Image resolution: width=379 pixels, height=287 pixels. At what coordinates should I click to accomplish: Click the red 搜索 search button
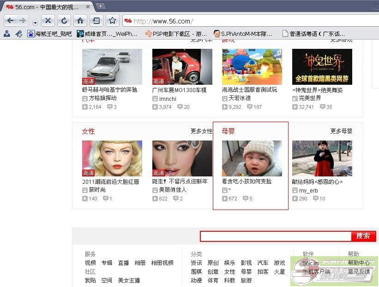point(363,236)
